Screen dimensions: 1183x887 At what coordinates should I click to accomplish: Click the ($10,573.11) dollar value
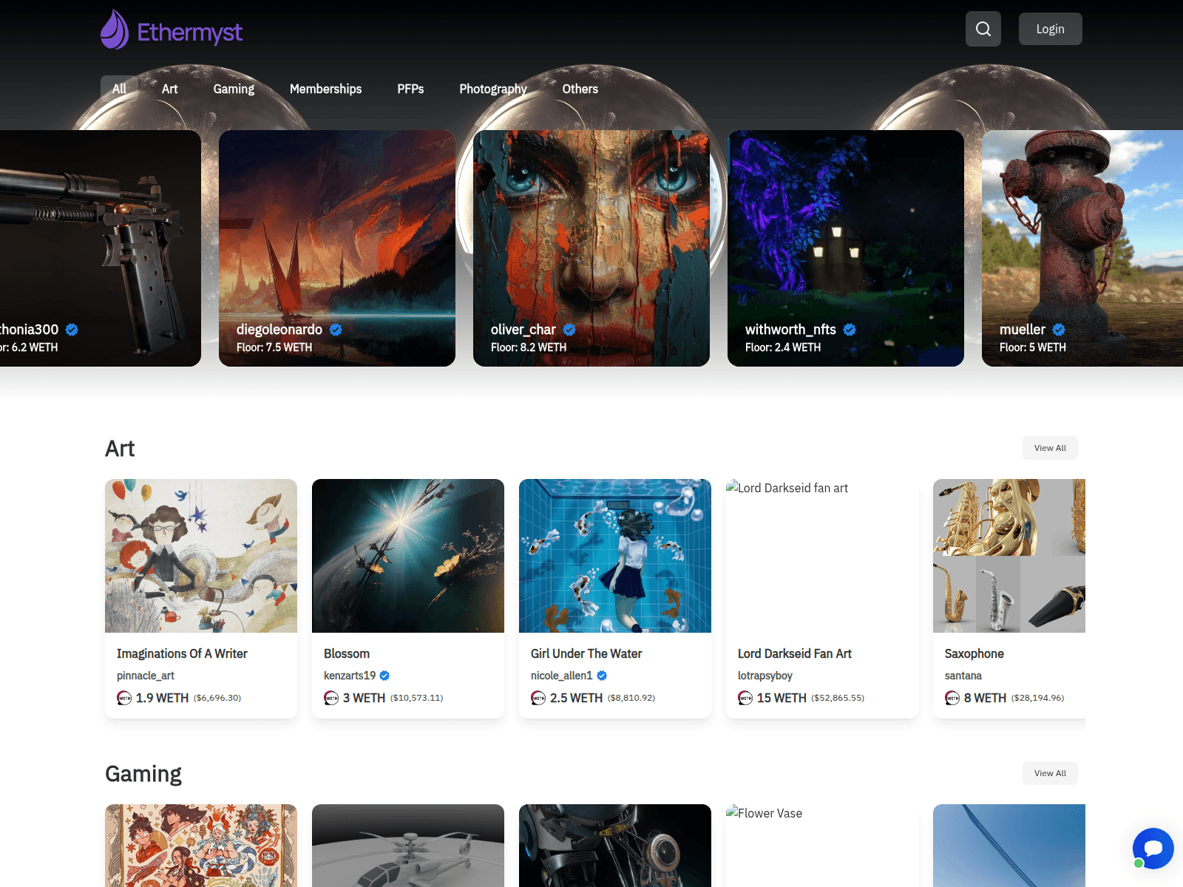coord(417,698)
